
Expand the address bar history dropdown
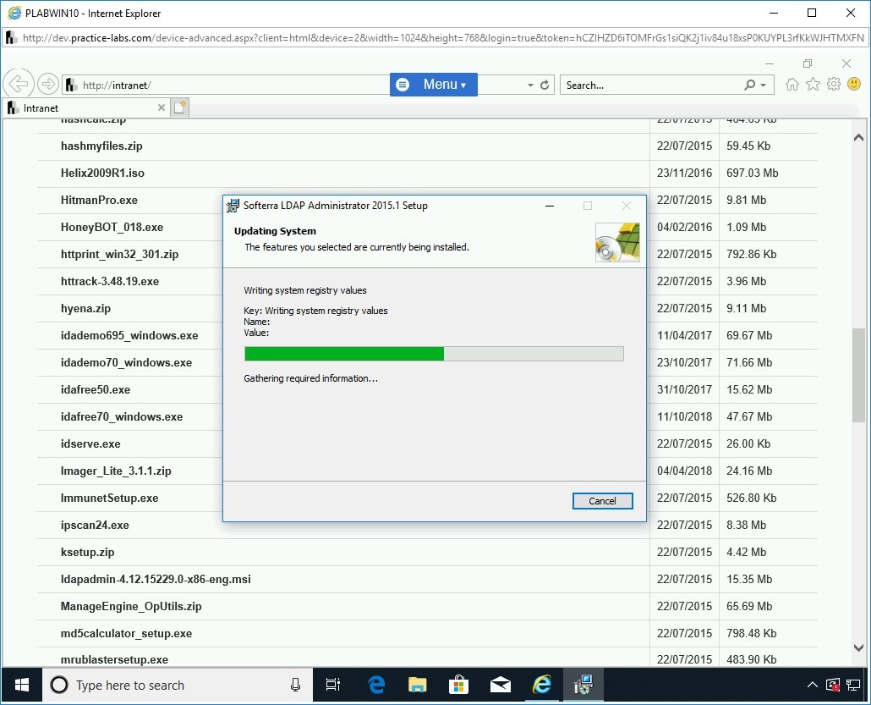(x=530, y=85)
